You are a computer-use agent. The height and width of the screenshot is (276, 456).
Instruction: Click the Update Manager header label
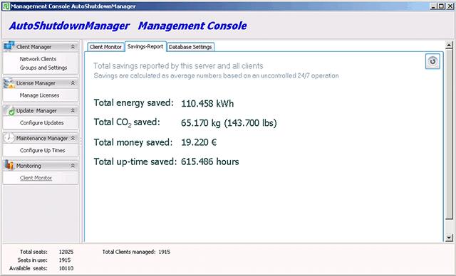click(36, 110)
